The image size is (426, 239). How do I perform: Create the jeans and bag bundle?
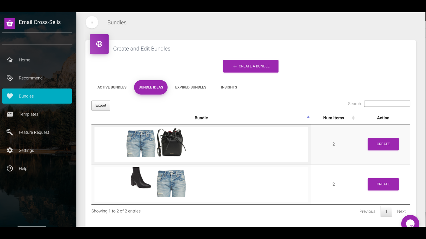click(x=383, y=144)
